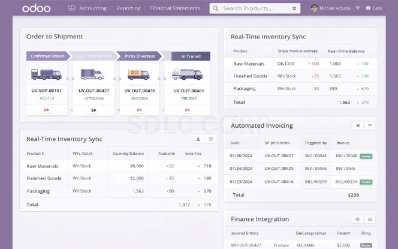Select the Picky Divercess stage
This screenshot has width=398, height=249.
[x=140, y=56]
